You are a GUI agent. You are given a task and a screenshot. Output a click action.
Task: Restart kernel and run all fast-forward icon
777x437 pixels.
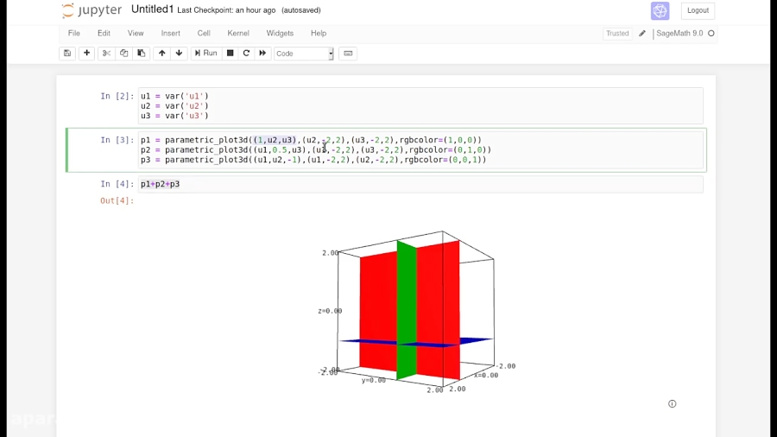click(262, 54)
